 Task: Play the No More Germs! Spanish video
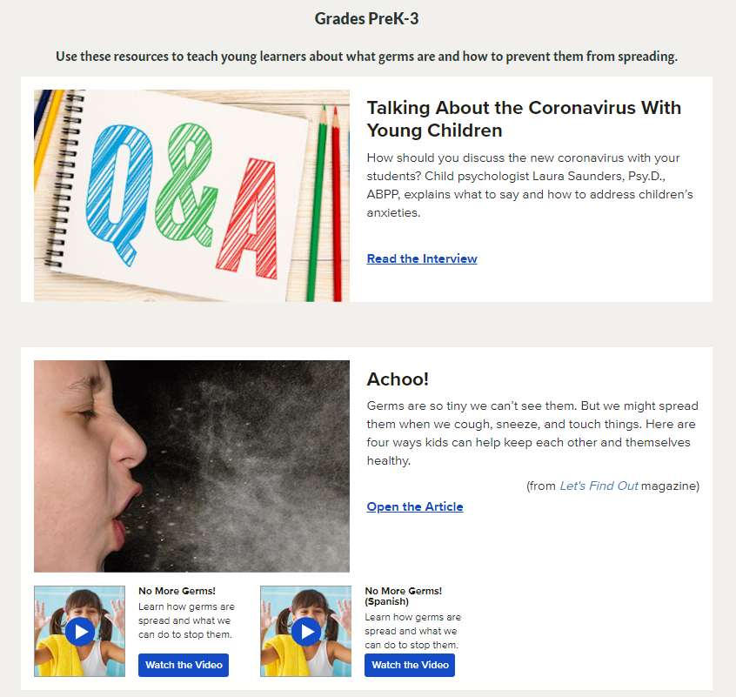pos(306,631)
